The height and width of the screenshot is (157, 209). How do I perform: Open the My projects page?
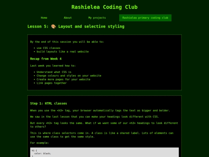97,18
